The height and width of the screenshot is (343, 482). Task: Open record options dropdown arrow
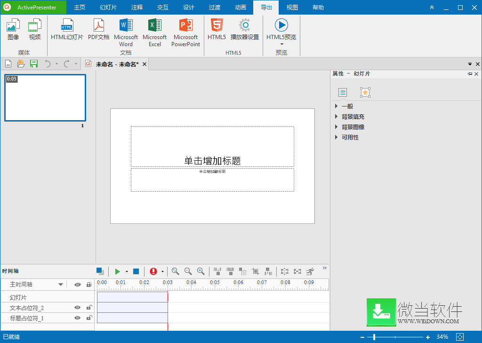pos(162,272)
